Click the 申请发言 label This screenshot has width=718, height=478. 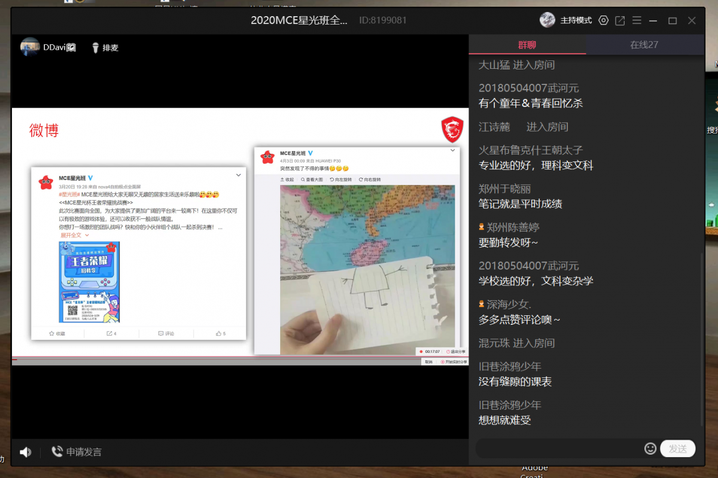pos(84,452)
